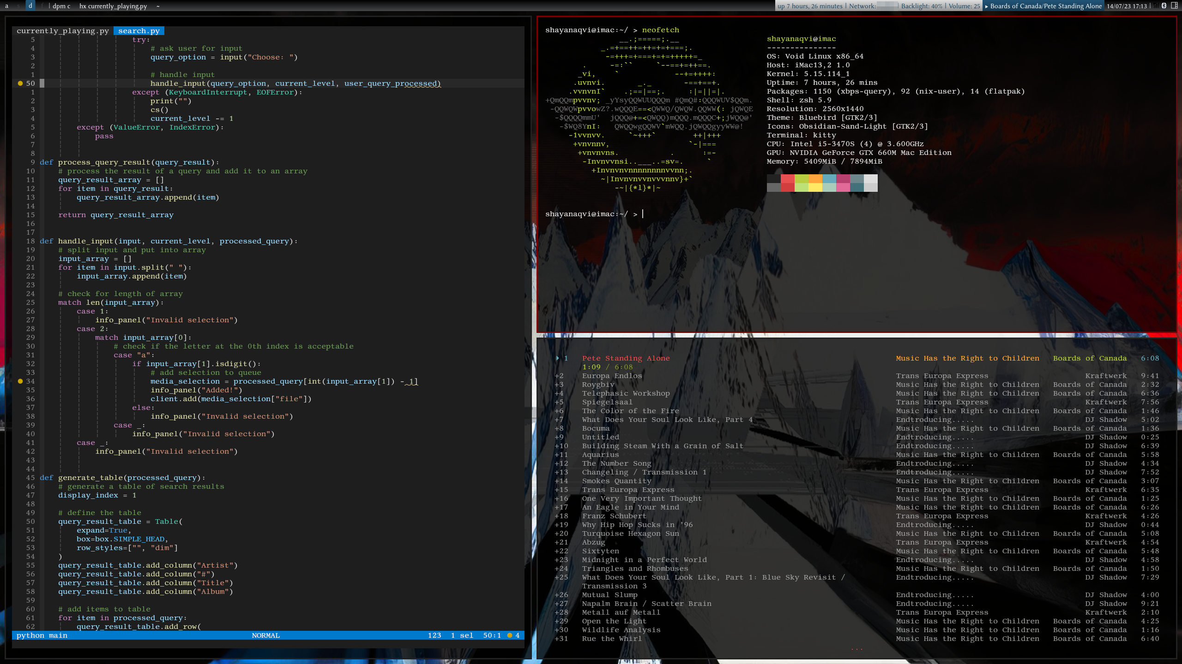Click the yellow diagnostic dot on line 34
Screen dimensions: 1182x664
(x=20, y=381)
